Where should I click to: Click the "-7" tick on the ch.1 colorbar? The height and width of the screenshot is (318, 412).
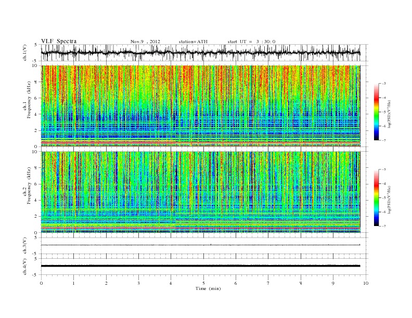point(384,140)
